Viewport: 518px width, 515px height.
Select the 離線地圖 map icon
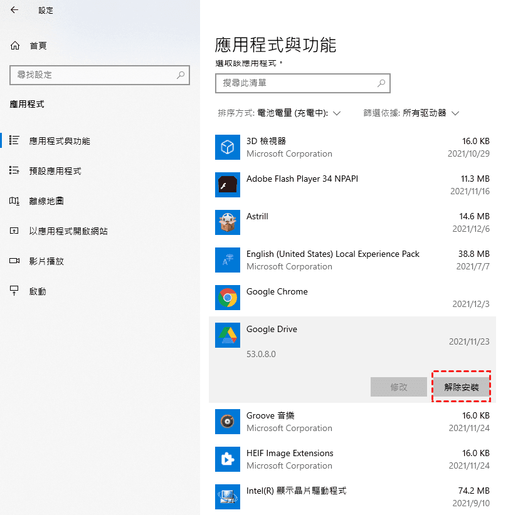[x=14, y=200]
